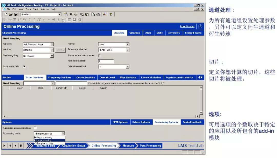Click the next worksheet arrow button
277x158 pixels.
point(16,146)
